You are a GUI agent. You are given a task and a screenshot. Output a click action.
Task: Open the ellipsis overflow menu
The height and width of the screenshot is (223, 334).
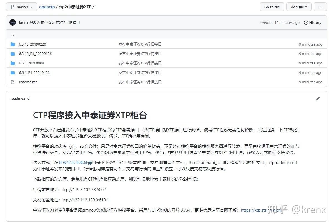(x=320, y=7)
